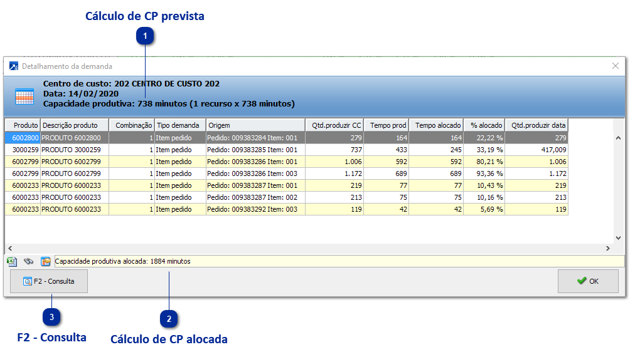Click the 80,21 % allocation cell
The image size is (640, 357).
tap(484, 162)
